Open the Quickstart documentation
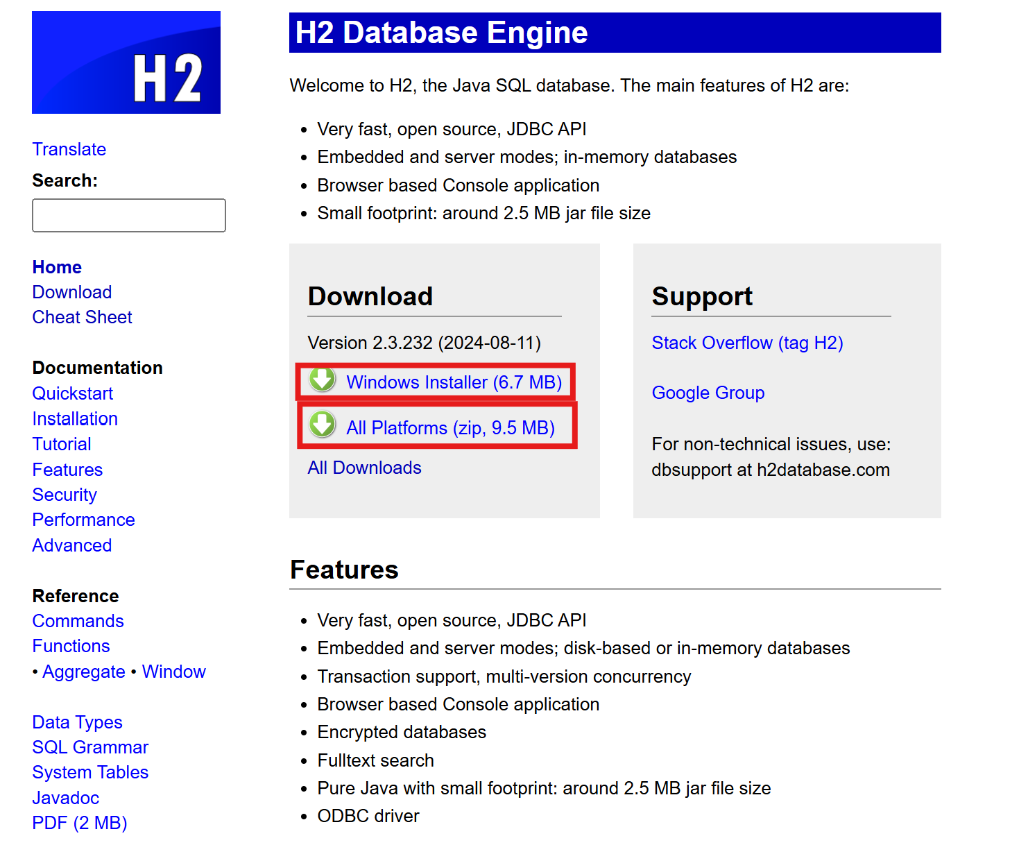The height and width of the screenshot is (845, 1028). point(72,393)
